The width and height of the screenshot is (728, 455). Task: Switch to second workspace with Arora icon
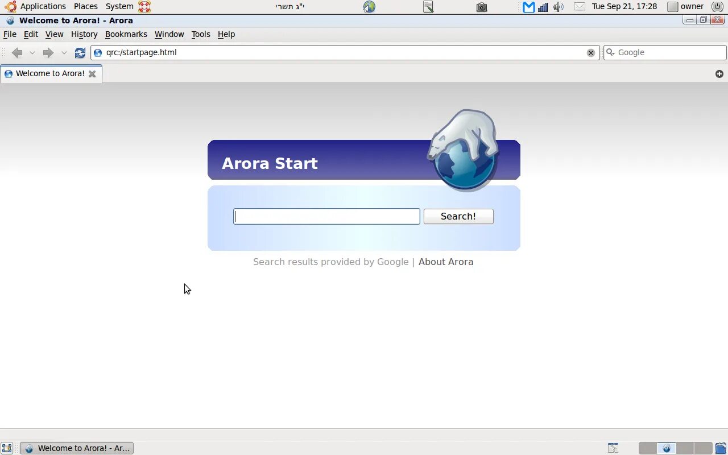[667, 448]
